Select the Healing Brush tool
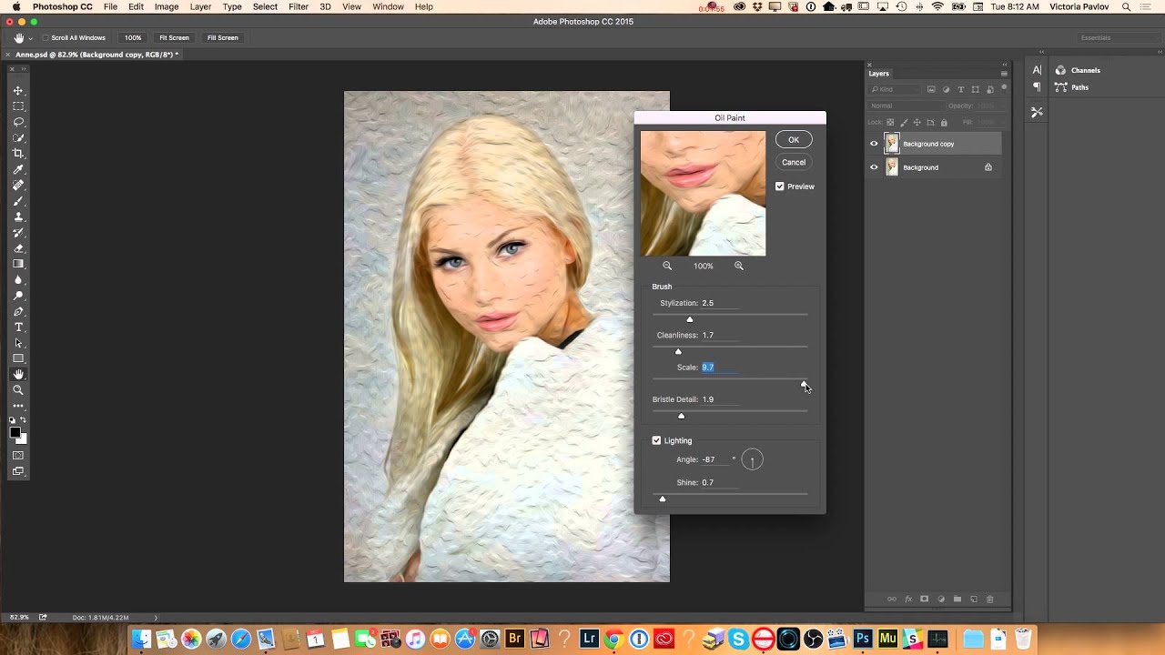This screenshot has width=1165, height=655. click(18, 186)
